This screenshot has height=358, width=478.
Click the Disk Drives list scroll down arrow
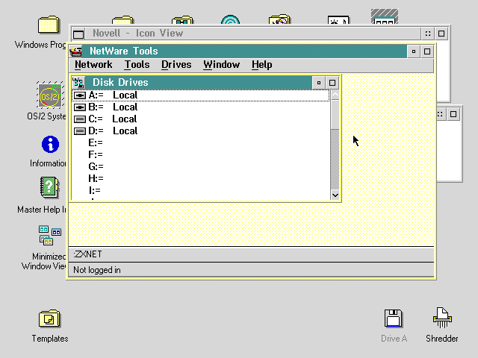point(335,195)
